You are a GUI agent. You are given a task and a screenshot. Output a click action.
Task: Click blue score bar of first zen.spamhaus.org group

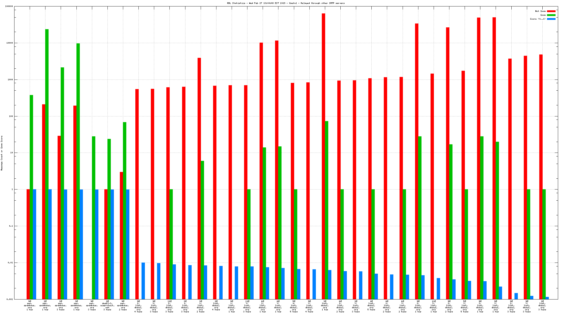34,244
